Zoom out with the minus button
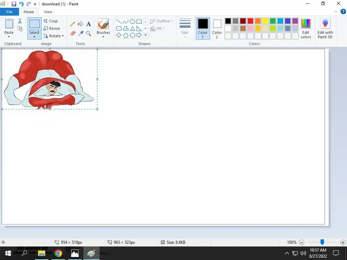This screenshot has width=347, height=260. point(301,242)
